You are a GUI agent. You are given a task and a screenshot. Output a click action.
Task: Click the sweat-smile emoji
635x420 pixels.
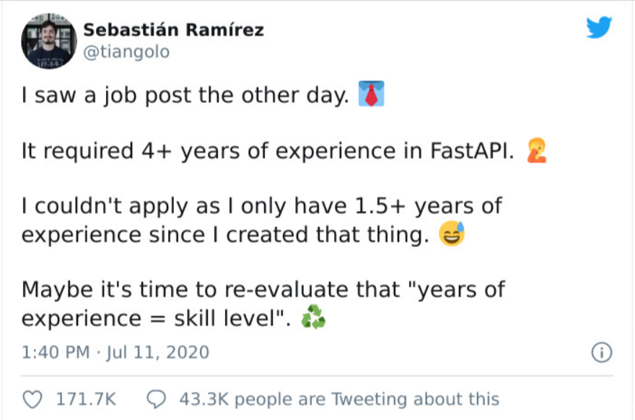click(454, 234)
